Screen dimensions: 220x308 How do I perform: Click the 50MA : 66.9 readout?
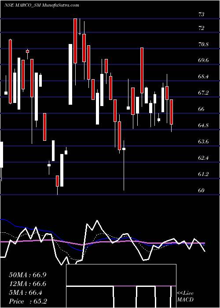28,275
